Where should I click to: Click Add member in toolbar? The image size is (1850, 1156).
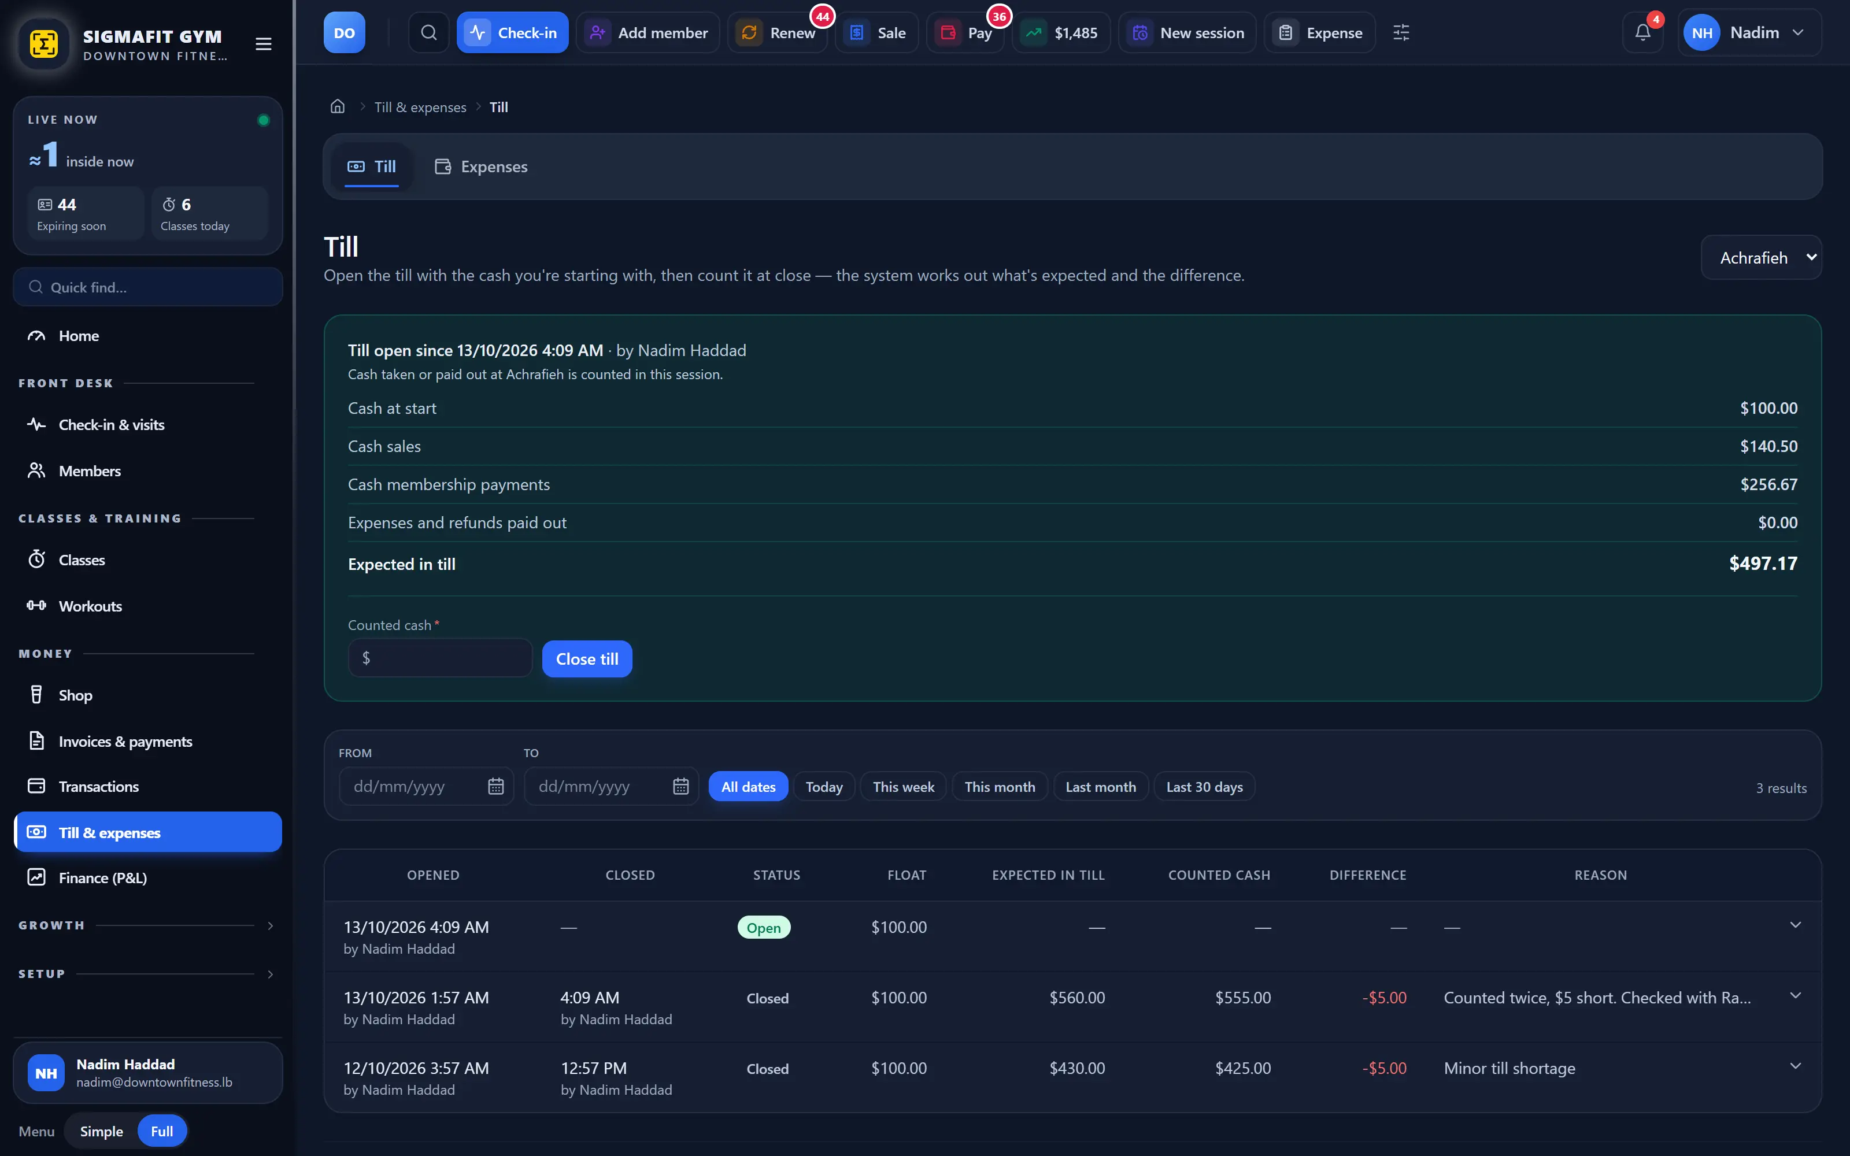[647, 33]
